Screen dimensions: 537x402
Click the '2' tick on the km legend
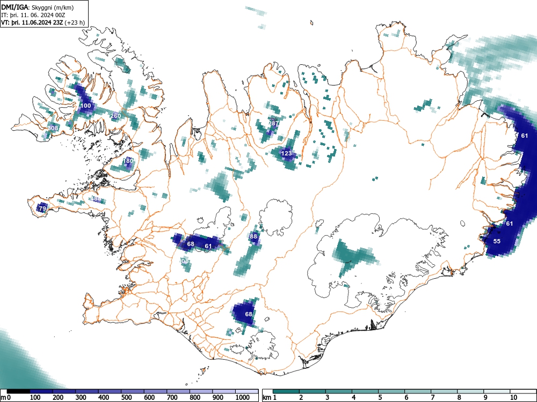[301, 398]
